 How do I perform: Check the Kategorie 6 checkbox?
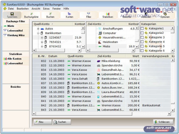click(142, 51)
